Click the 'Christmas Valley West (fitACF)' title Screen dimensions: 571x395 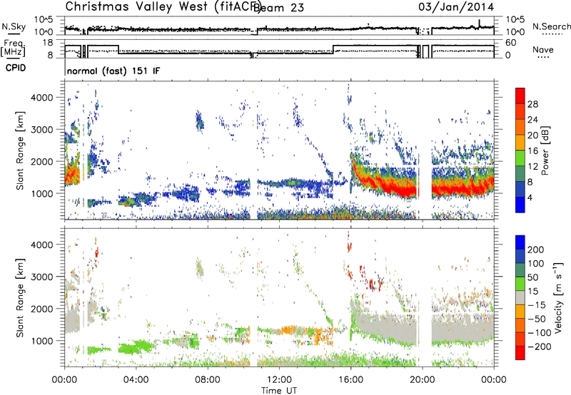click(x=163, y=7)
